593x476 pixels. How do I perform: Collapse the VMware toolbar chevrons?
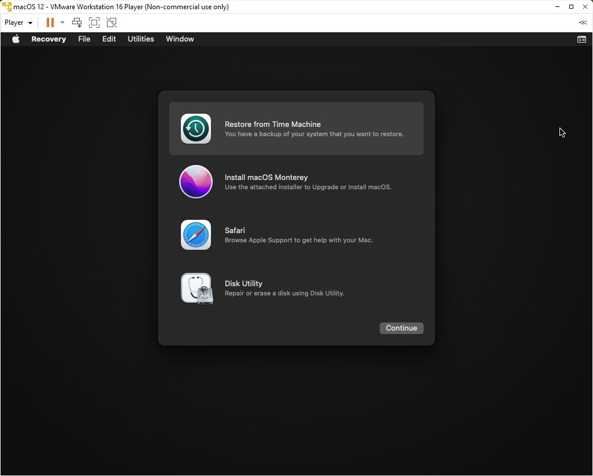583,23
